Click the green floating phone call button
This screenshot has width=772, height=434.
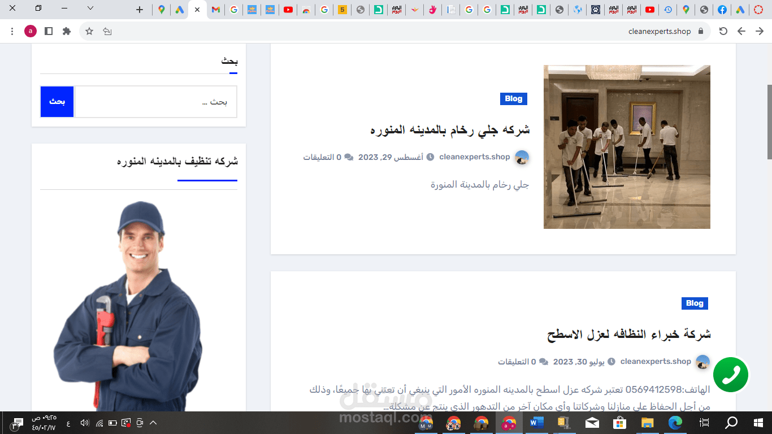tap(731, 374)
